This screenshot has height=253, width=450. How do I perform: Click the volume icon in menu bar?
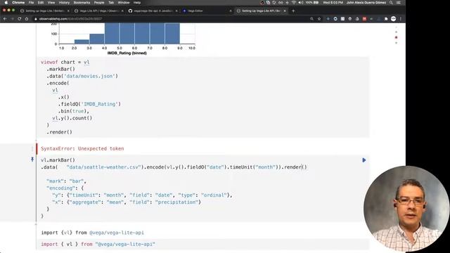[300, 3]
